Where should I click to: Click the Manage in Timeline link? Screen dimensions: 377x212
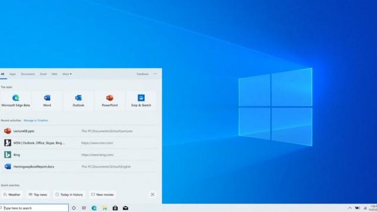click(35, 120)
